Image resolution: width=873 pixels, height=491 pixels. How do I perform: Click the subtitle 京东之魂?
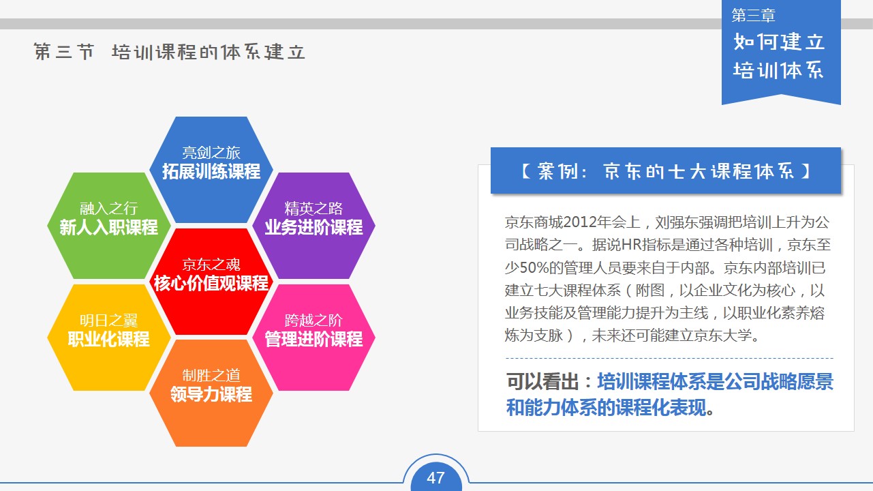tap(211, 265)
